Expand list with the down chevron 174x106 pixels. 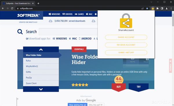41,89
